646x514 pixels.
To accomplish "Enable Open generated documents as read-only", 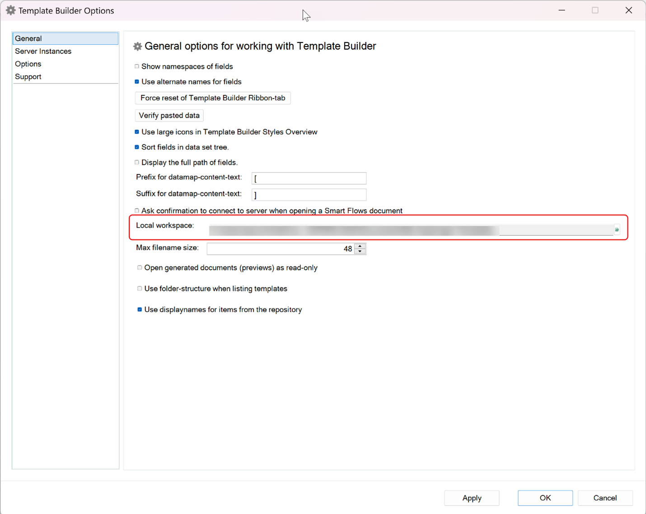I will click(140, 268).
